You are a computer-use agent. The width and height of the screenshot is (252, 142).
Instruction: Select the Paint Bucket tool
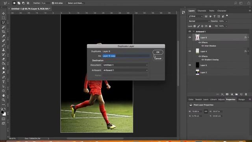(4, 64)
